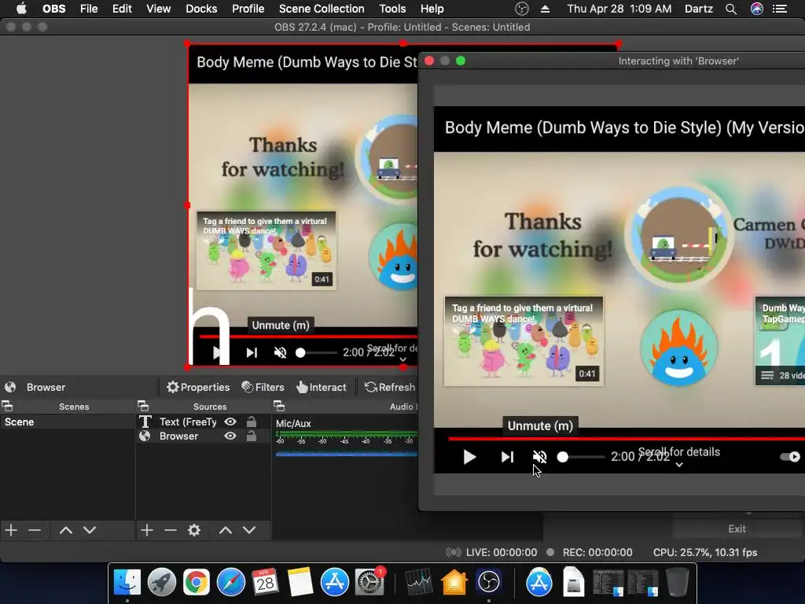
Task: Move source down with arrow
Action: click(x=249, y=530)
